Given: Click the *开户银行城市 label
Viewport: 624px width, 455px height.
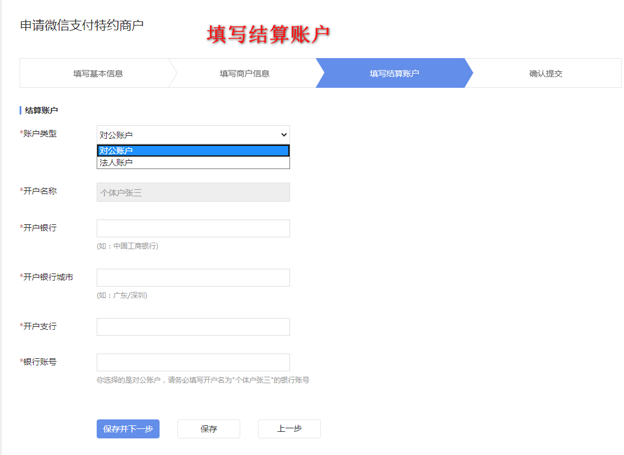Looking at the screenshot, I should coord(46,277).
